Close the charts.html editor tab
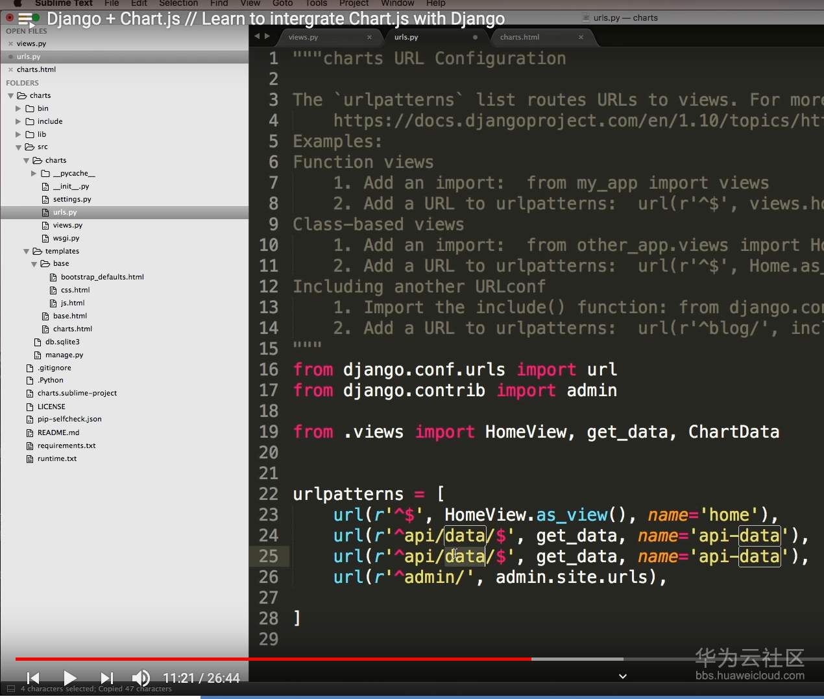Screen dimensions: 824x699 581,37
